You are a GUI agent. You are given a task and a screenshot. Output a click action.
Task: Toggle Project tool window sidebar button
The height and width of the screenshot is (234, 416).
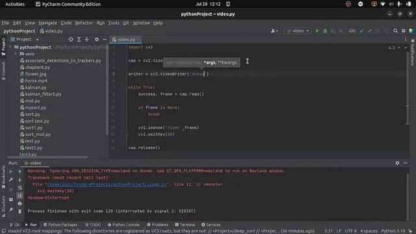point(3,47)
